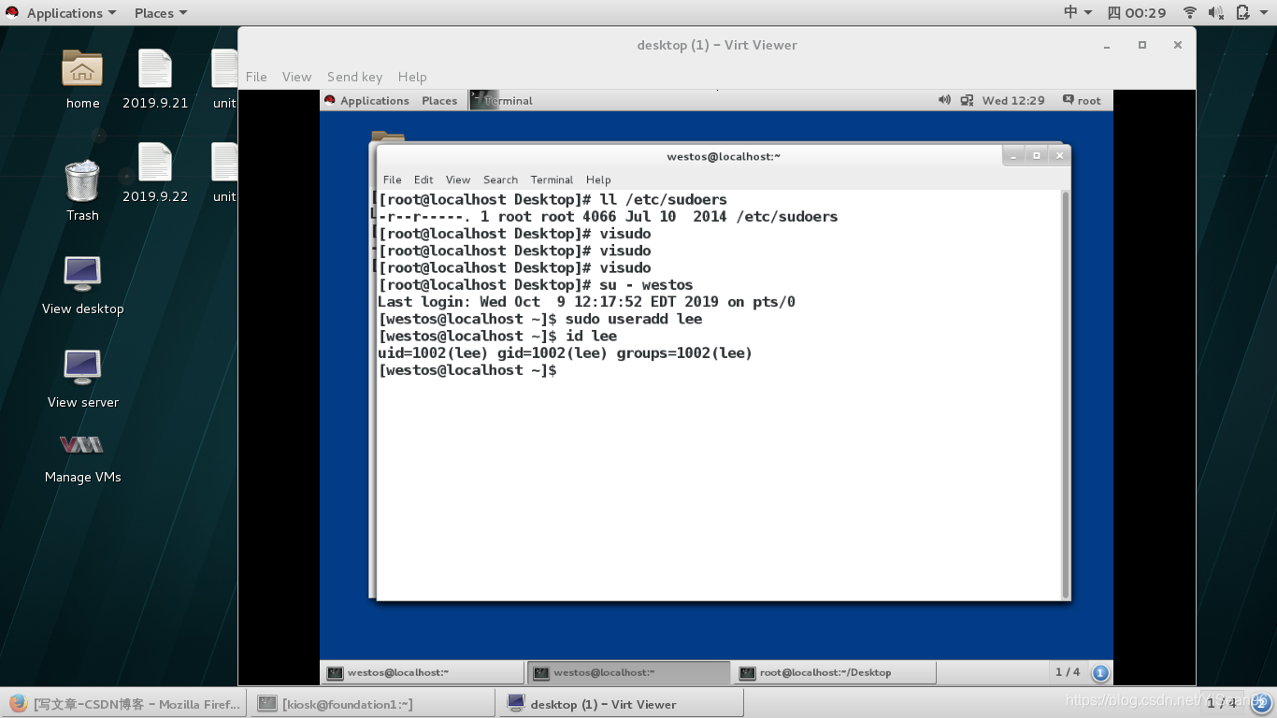
Task: Open the input method 中 dropdown
Action: pos(1078,12)
